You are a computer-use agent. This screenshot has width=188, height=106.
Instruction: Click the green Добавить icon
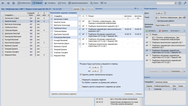(x=147, y=31)
